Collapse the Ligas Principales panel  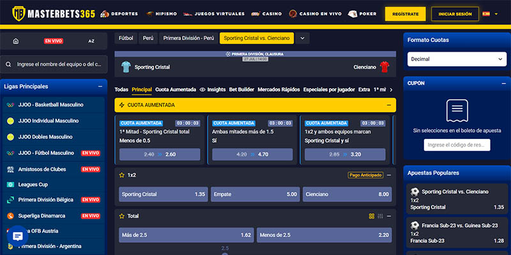coord(100,87)
